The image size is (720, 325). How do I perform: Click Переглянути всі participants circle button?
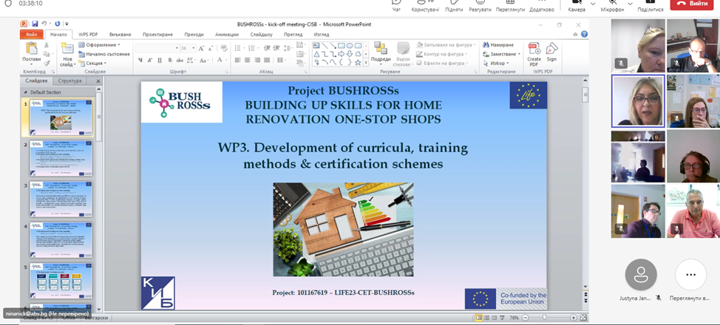(x=690, y=275)
